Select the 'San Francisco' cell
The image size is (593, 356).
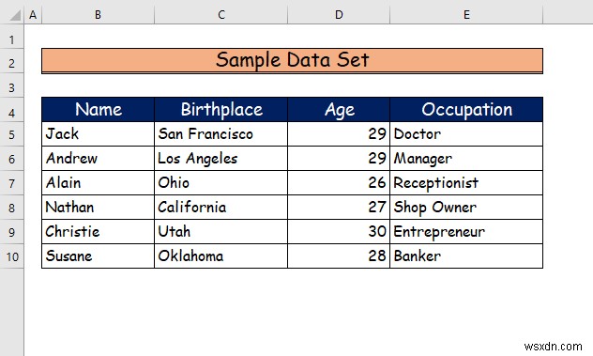pyautogui.click(x=220, y=134)
